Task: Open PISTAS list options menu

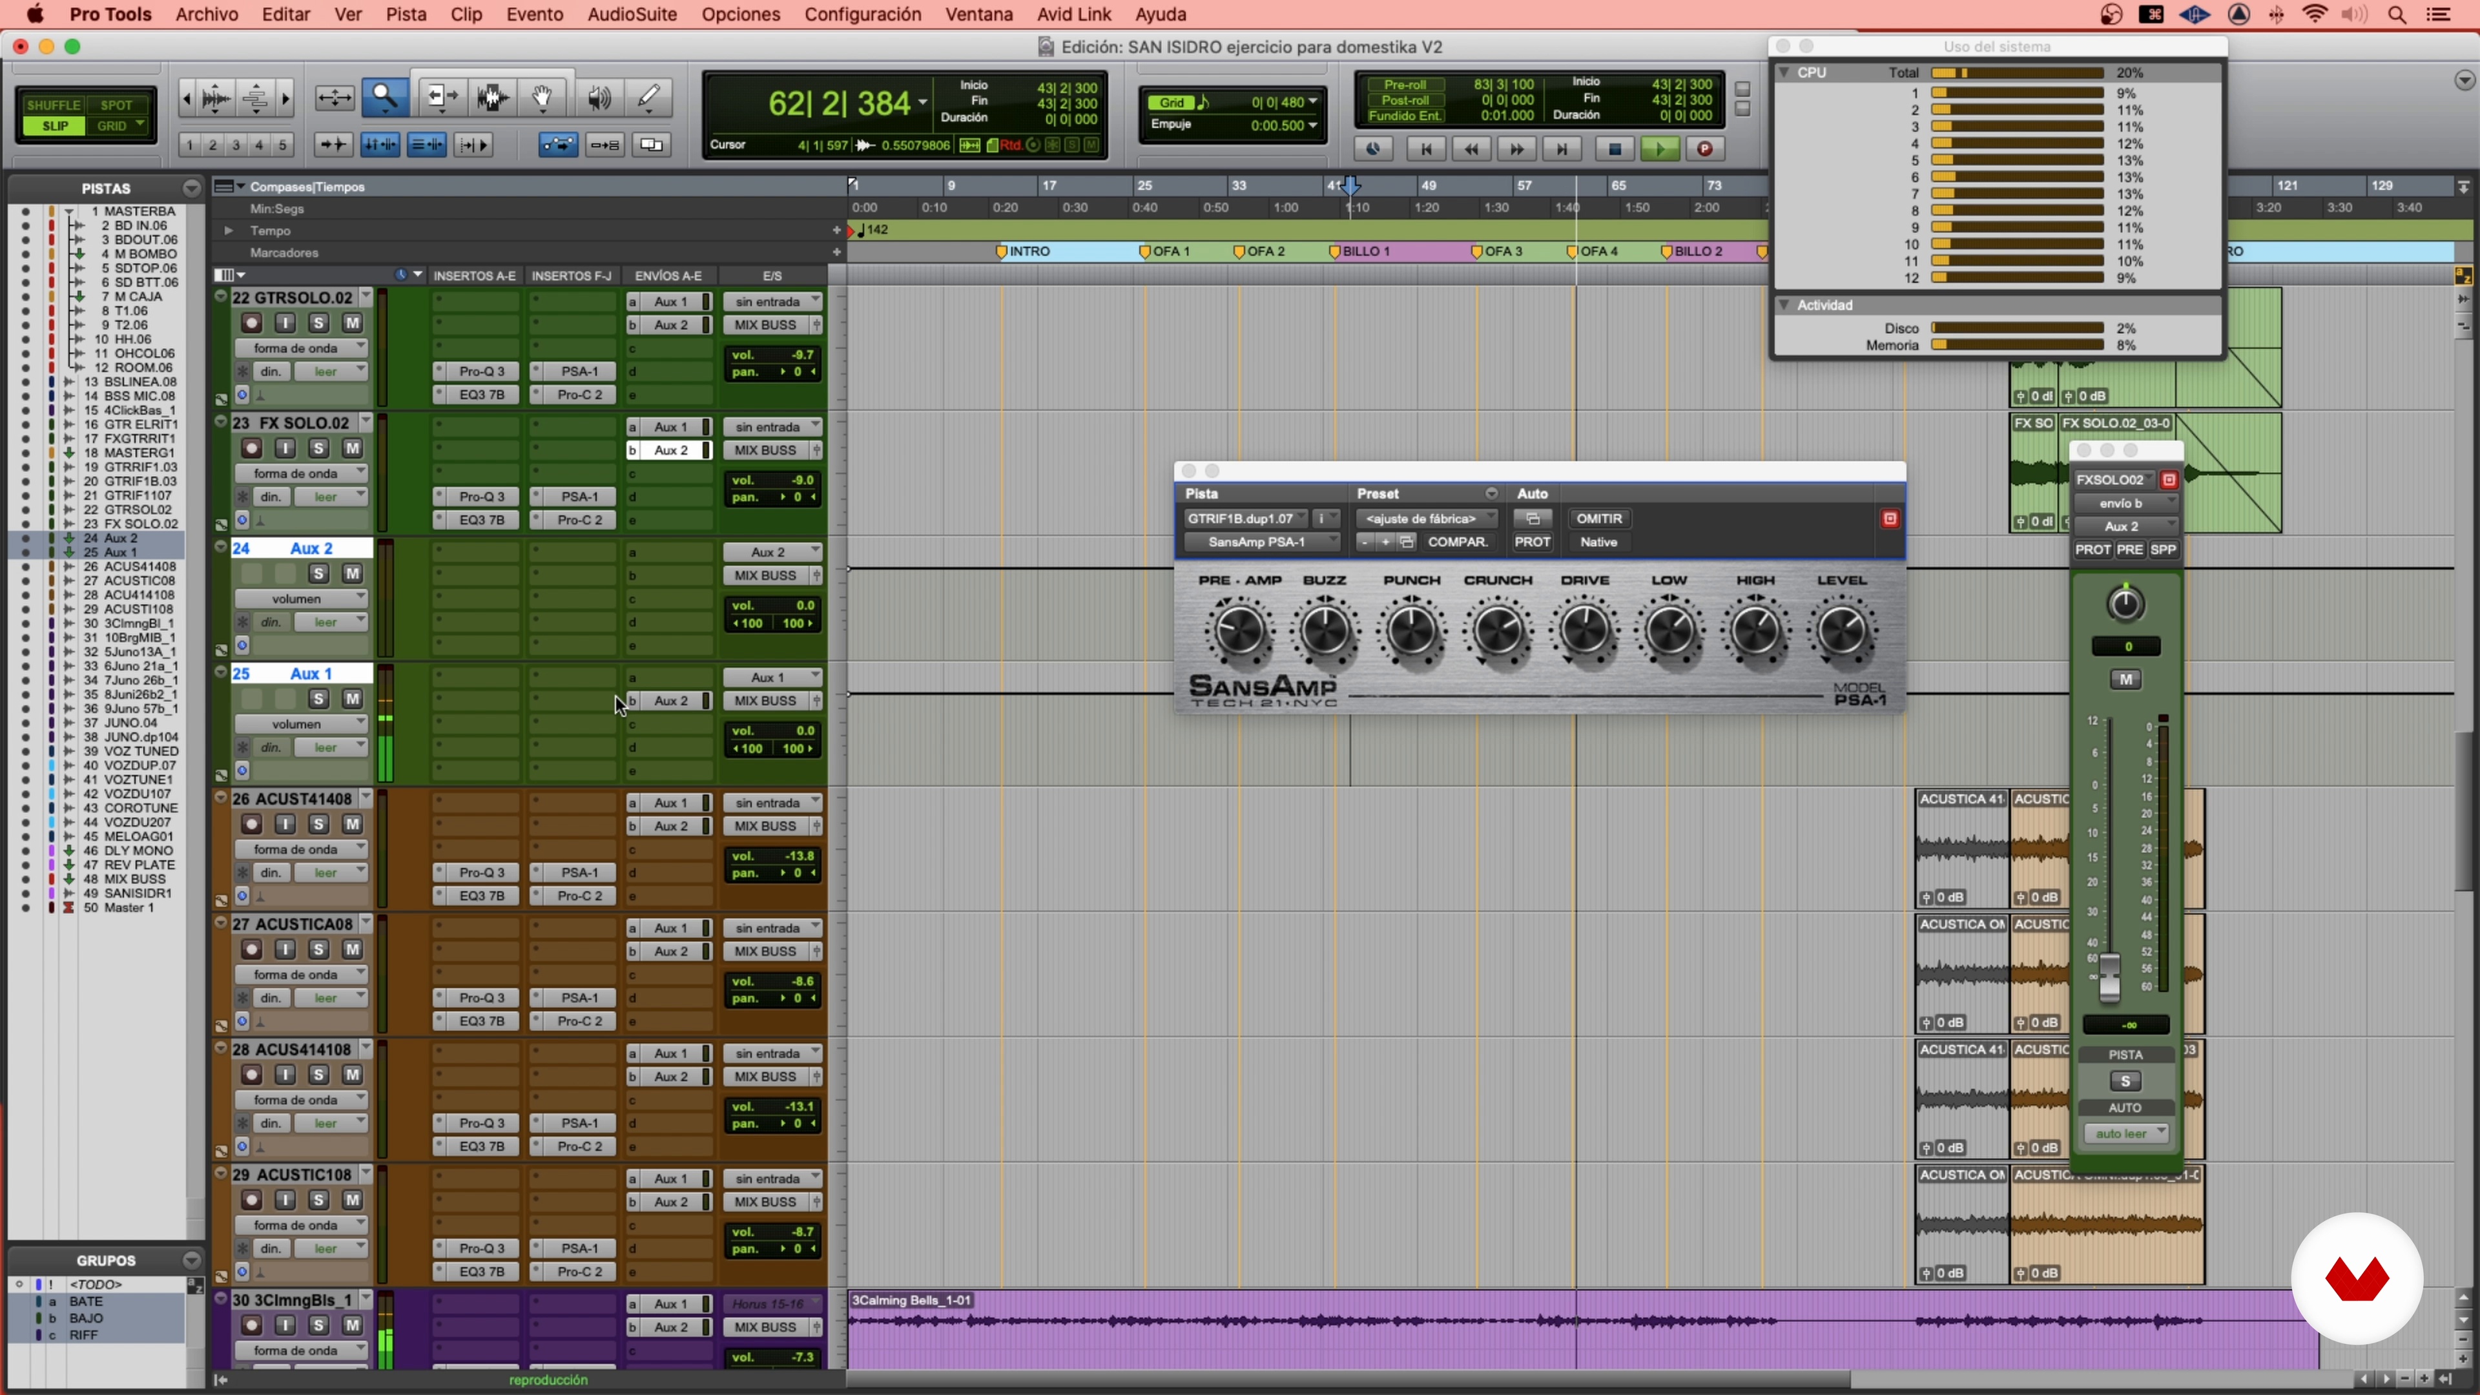Action: [192, 188]
